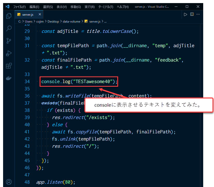Viewport: 214px width, 187px height.
Task: Click line number 34 in gutter
Action: pos(27,82)
